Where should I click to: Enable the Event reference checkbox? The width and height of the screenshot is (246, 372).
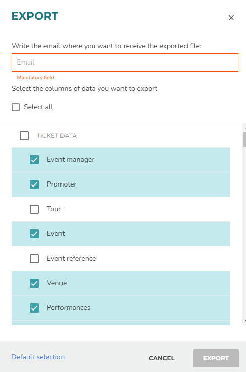34,259
